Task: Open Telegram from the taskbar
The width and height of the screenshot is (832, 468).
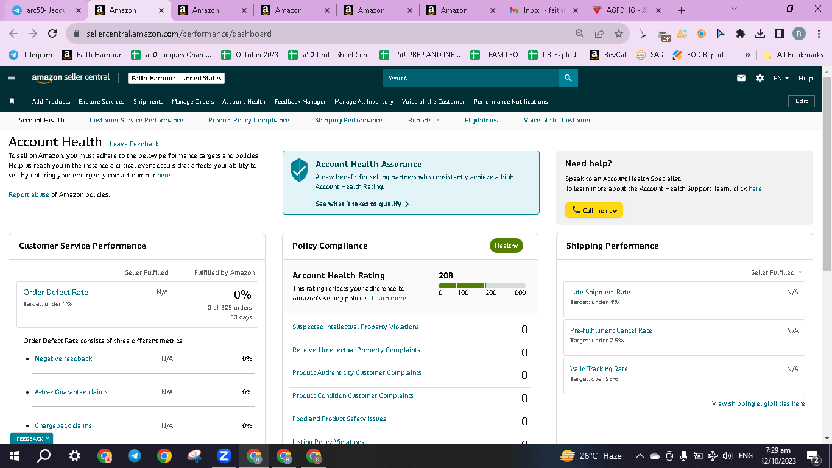Action: [135, 456]
